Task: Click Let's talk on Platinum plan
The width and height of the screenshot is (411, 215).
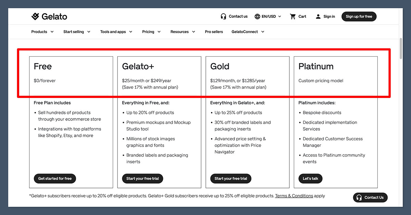Action: point(310,178)
